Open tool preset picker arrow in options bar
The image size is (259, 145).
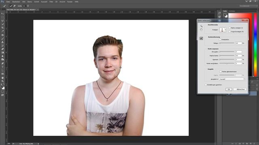(x=7, y=6)
